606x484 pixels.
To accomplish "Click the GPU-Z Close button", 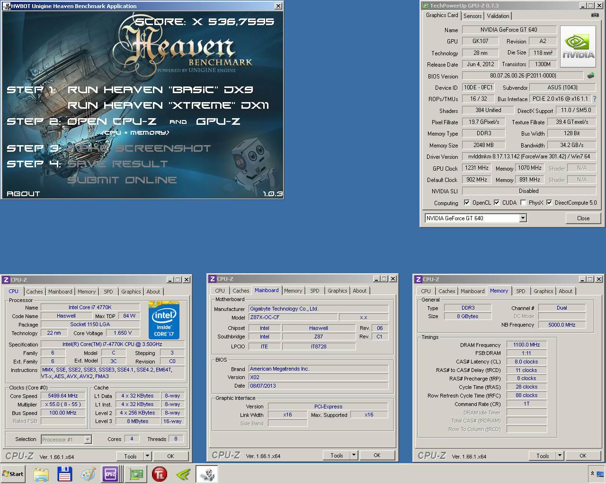I will [583, 218].
